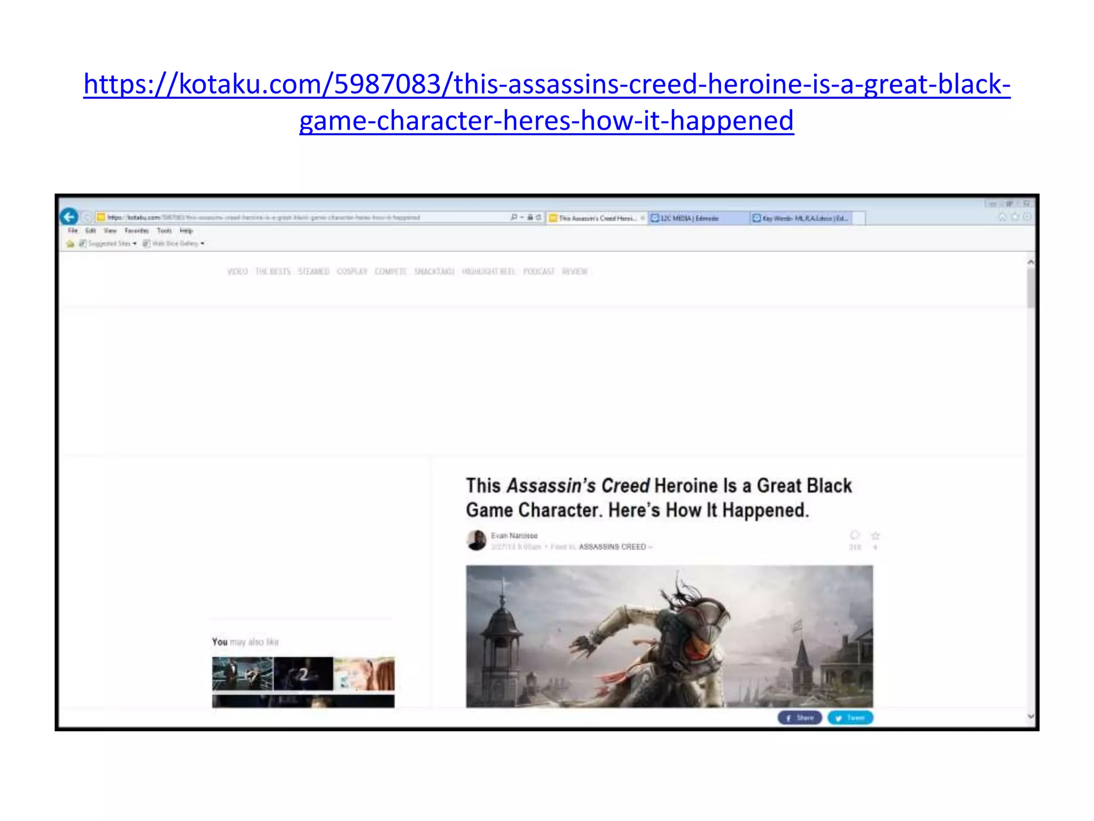1094x821 pixels.
Task: Click the vertical scrollbar thumb
Action: coord(1030,288)
